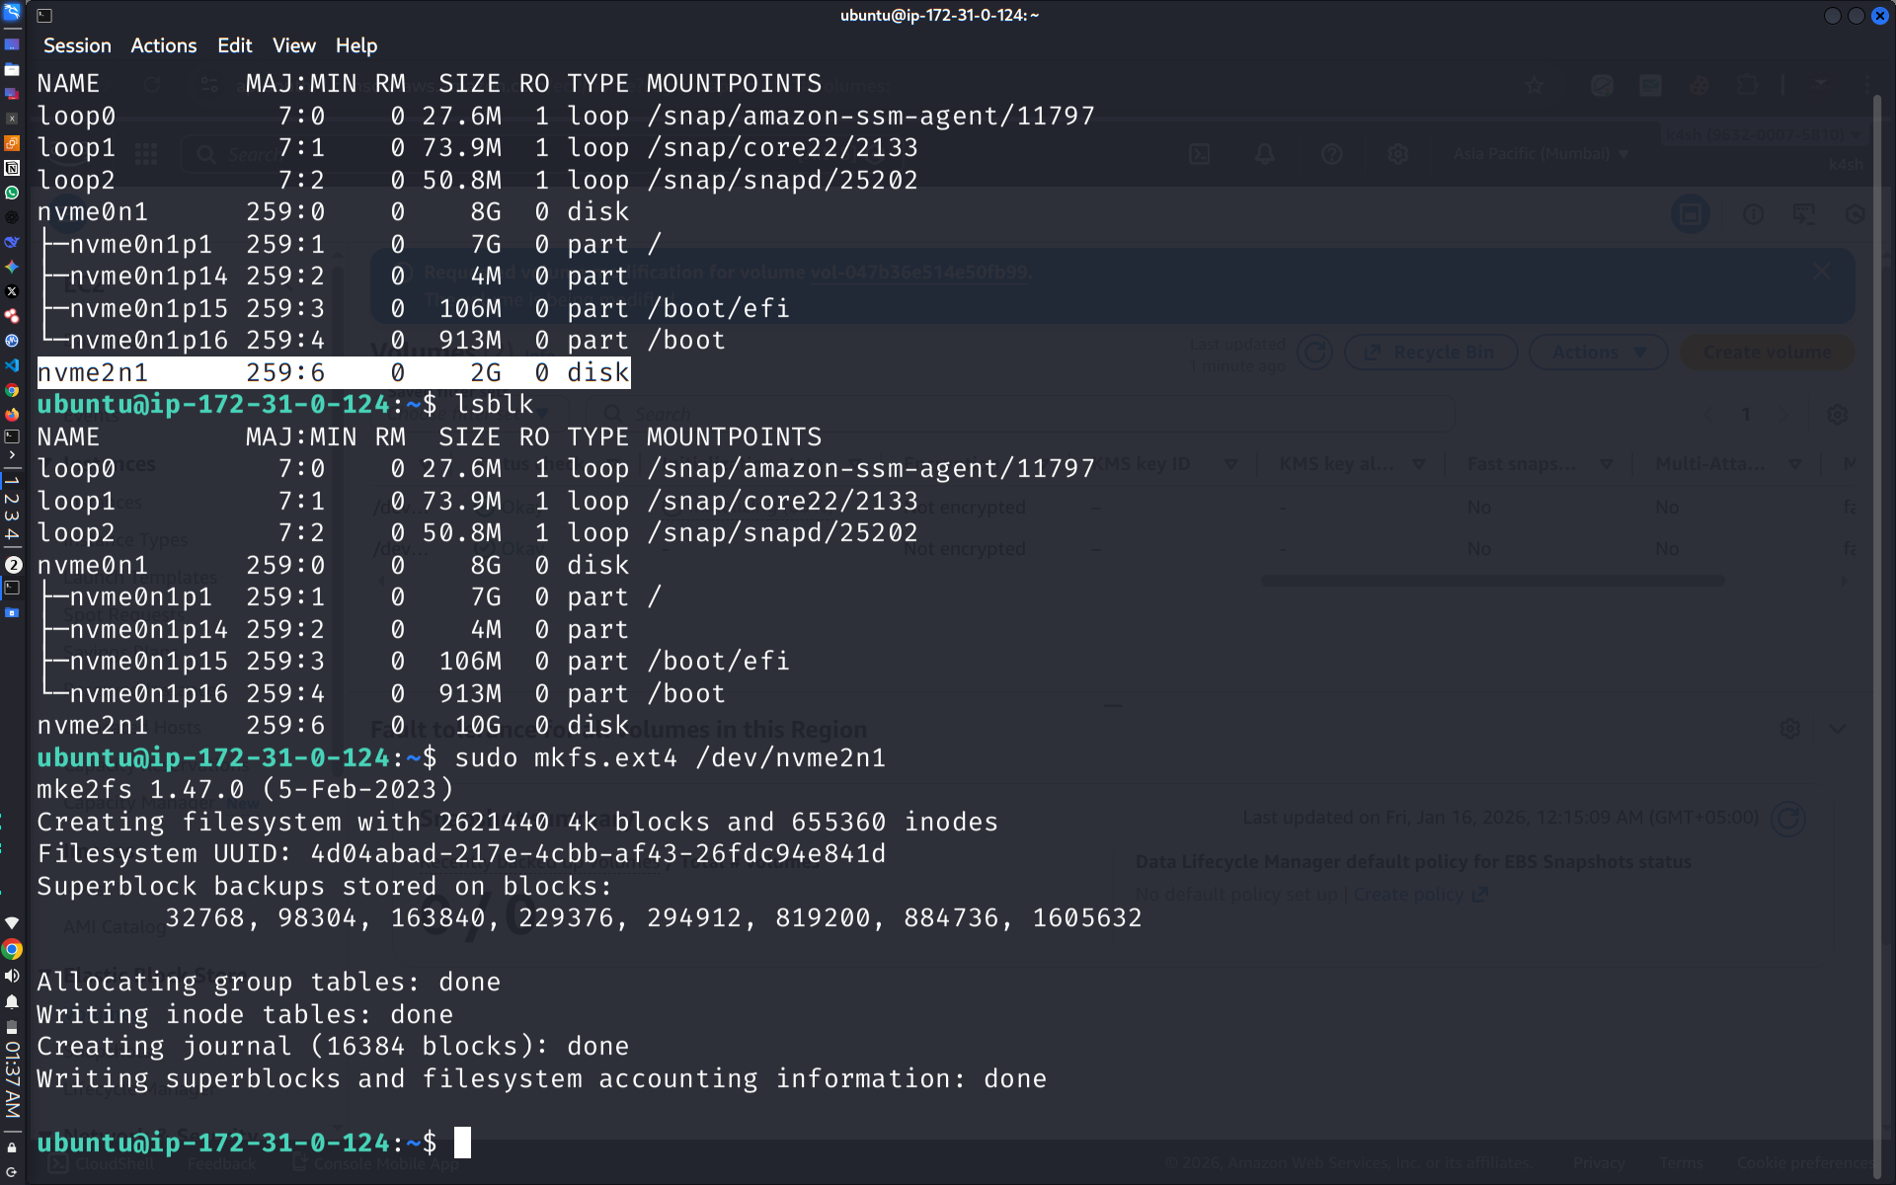Open the Actions menu
Image resolution: width=1896 pixels, height=1185 pixels.
[163, 45]
